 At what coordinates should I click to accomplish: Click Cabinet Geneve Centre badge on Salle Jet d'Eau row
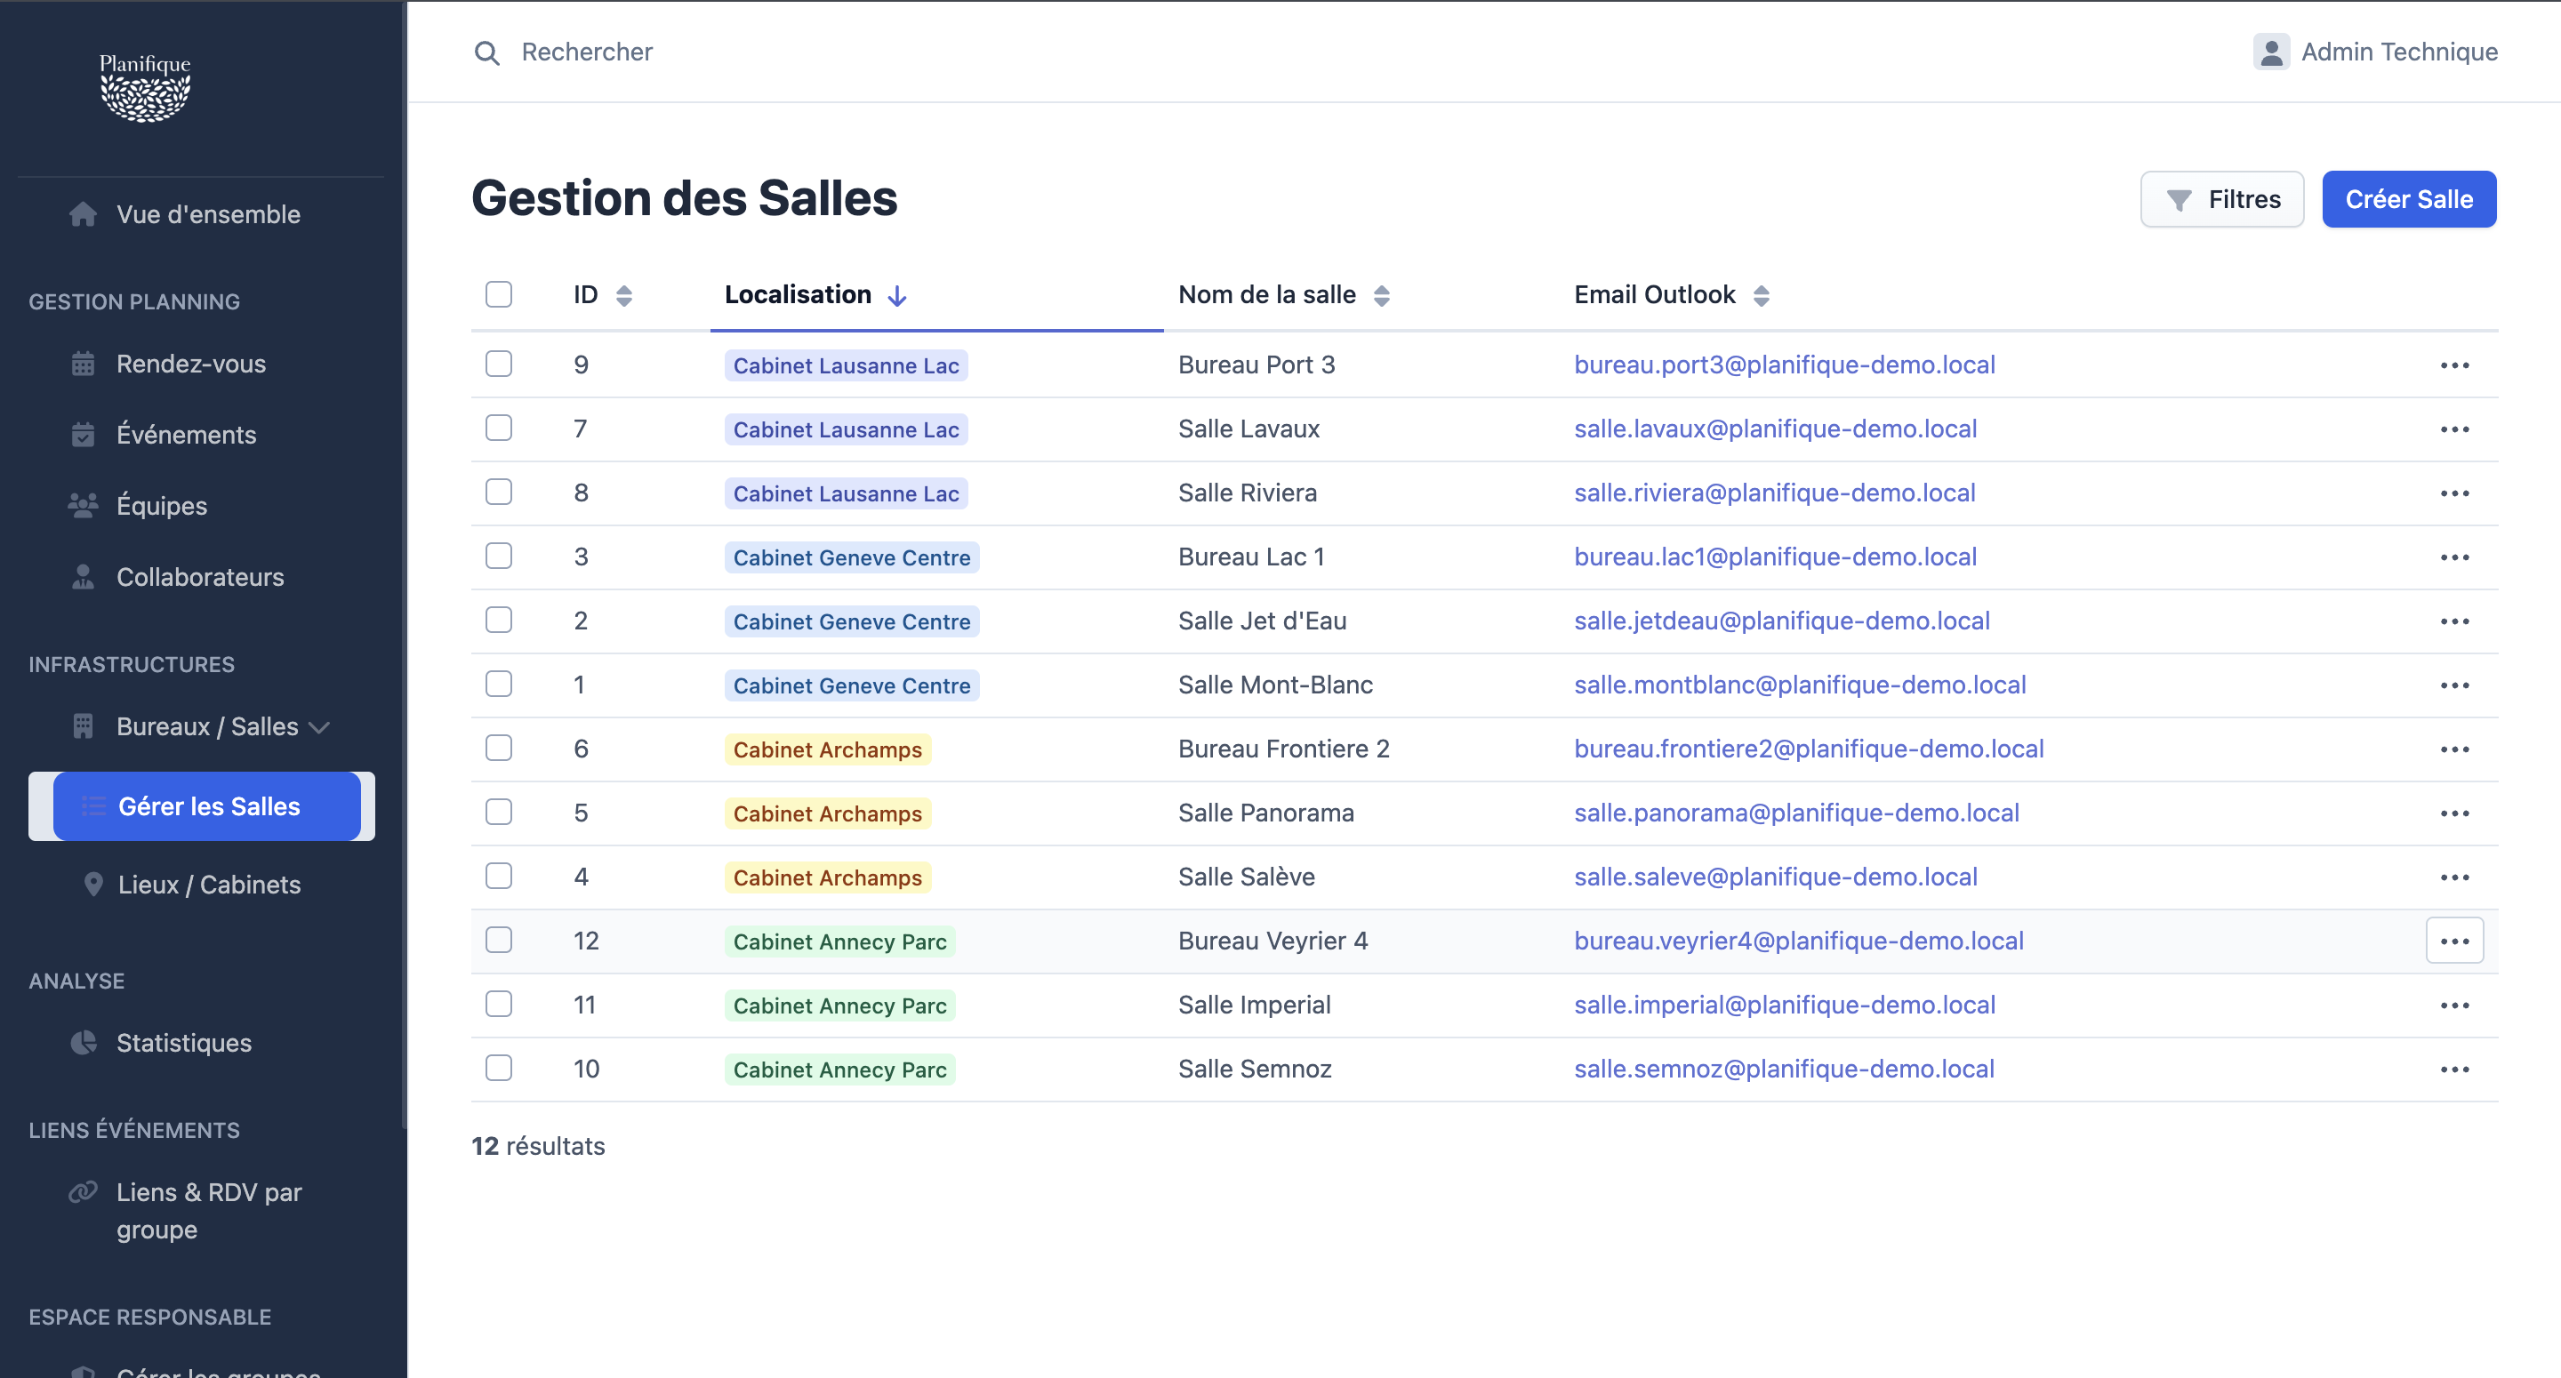click(x=851, y=621)
